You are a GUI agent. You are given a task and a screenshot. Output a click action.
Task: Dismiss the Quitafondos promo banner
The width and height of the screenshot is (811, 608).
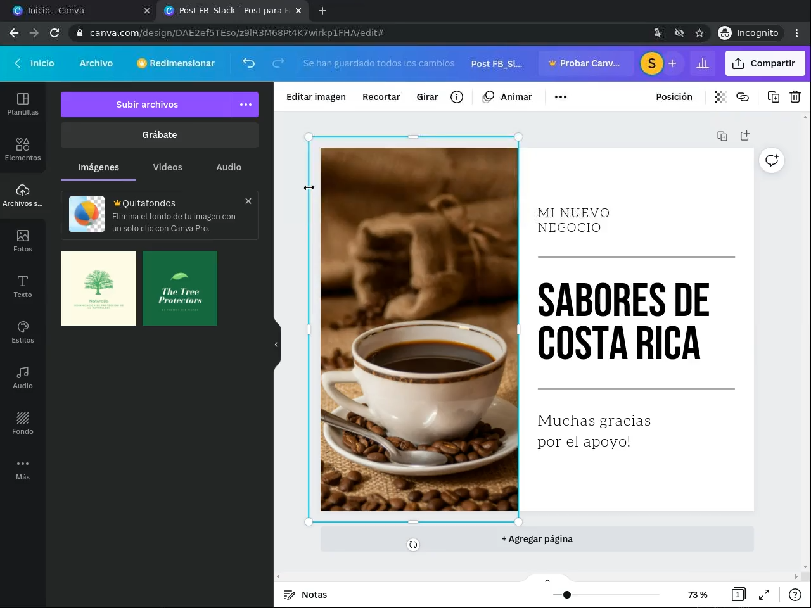(248, 201)
